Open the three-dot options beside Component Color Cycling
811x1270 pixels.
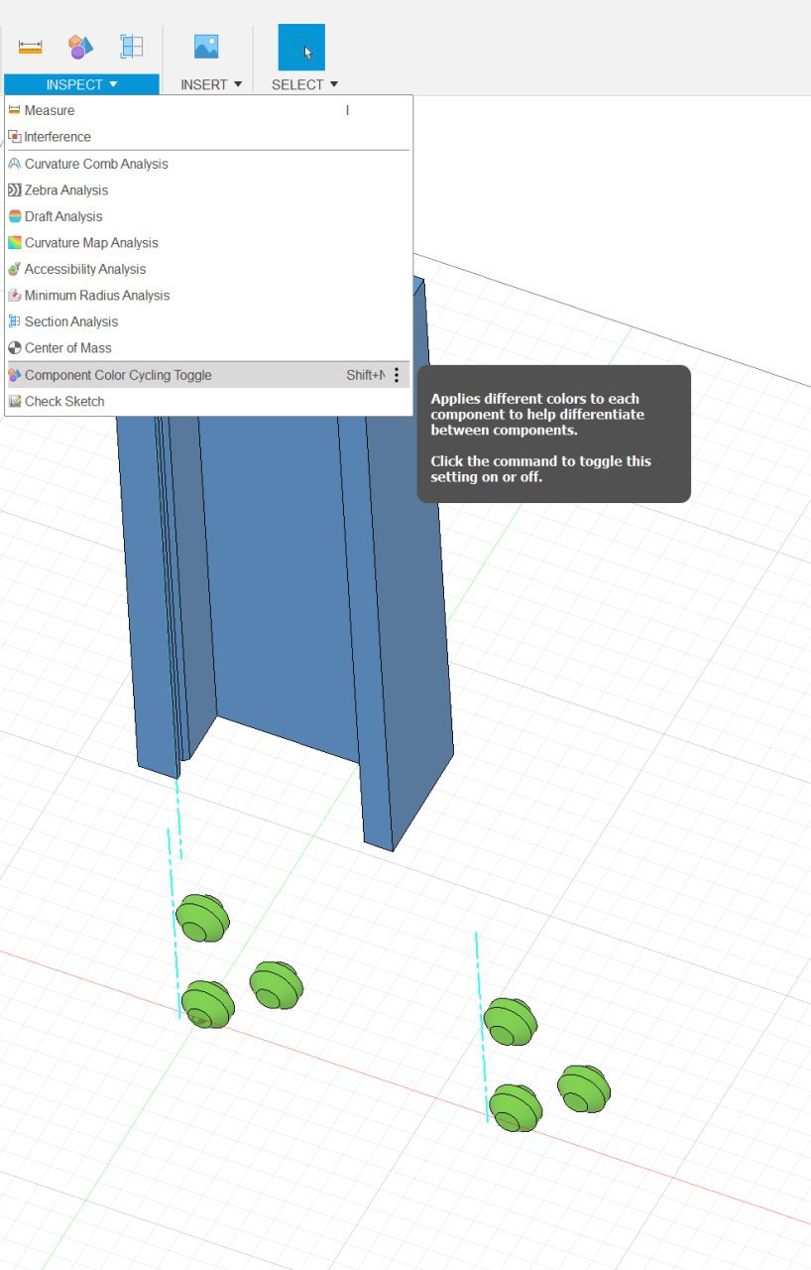[397, 375]
